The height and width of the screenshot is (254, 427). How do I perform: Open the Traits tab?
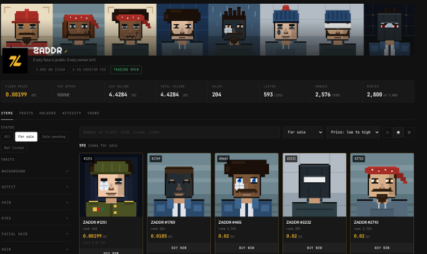coord(26,113)
